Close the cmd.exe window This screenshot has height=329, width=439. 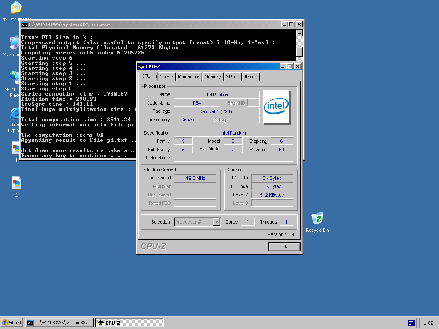299,24
